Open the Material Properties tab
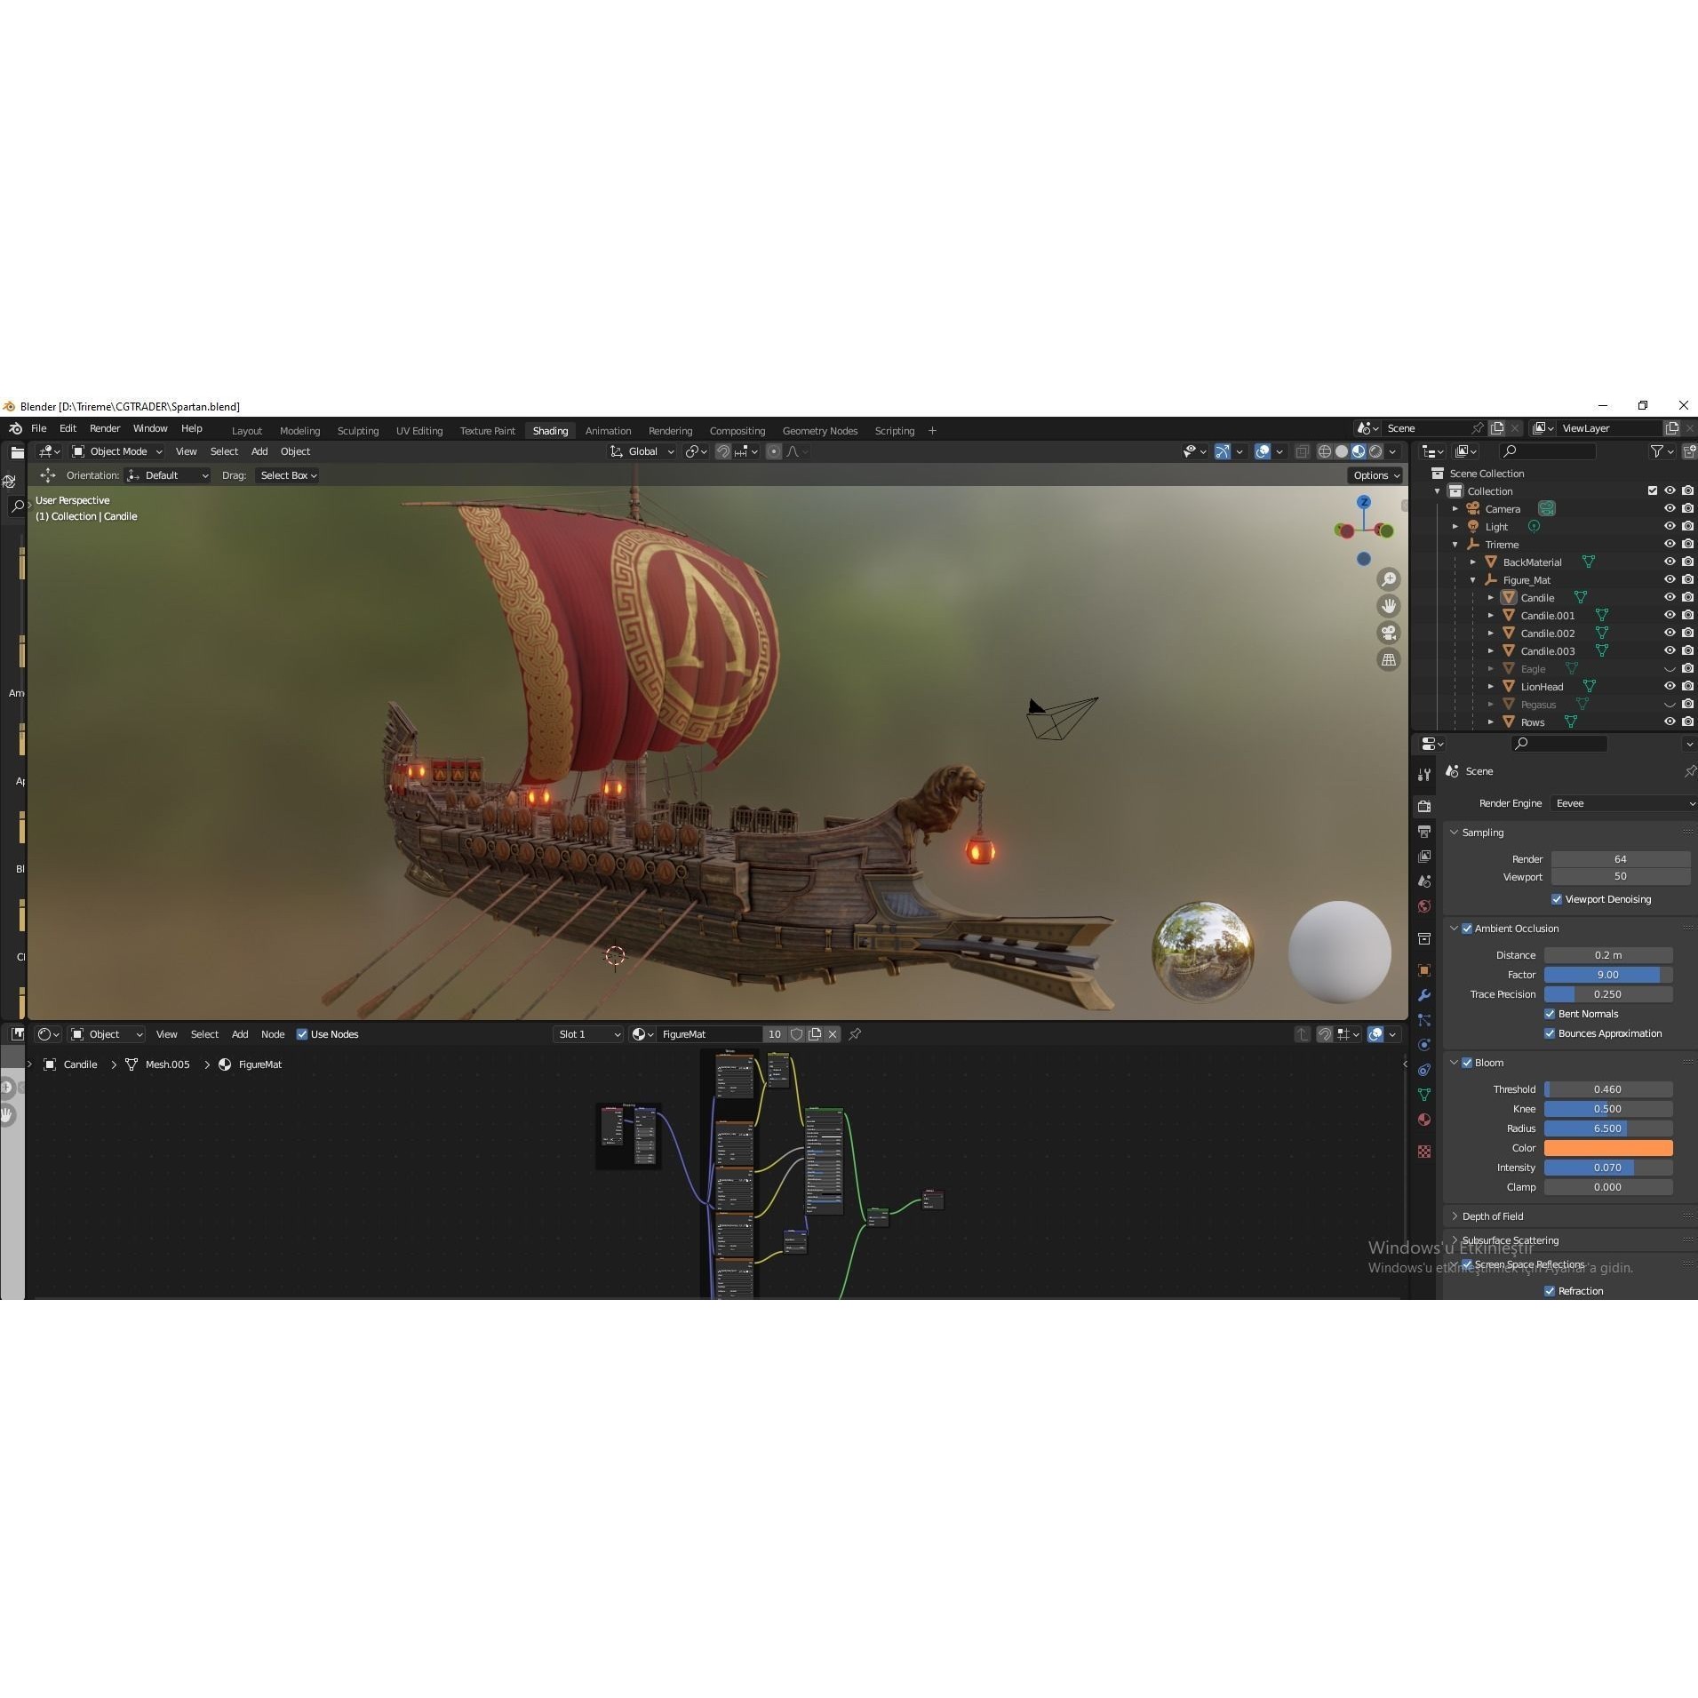This screenshot has height=1698, width=1698. 1425,1119
